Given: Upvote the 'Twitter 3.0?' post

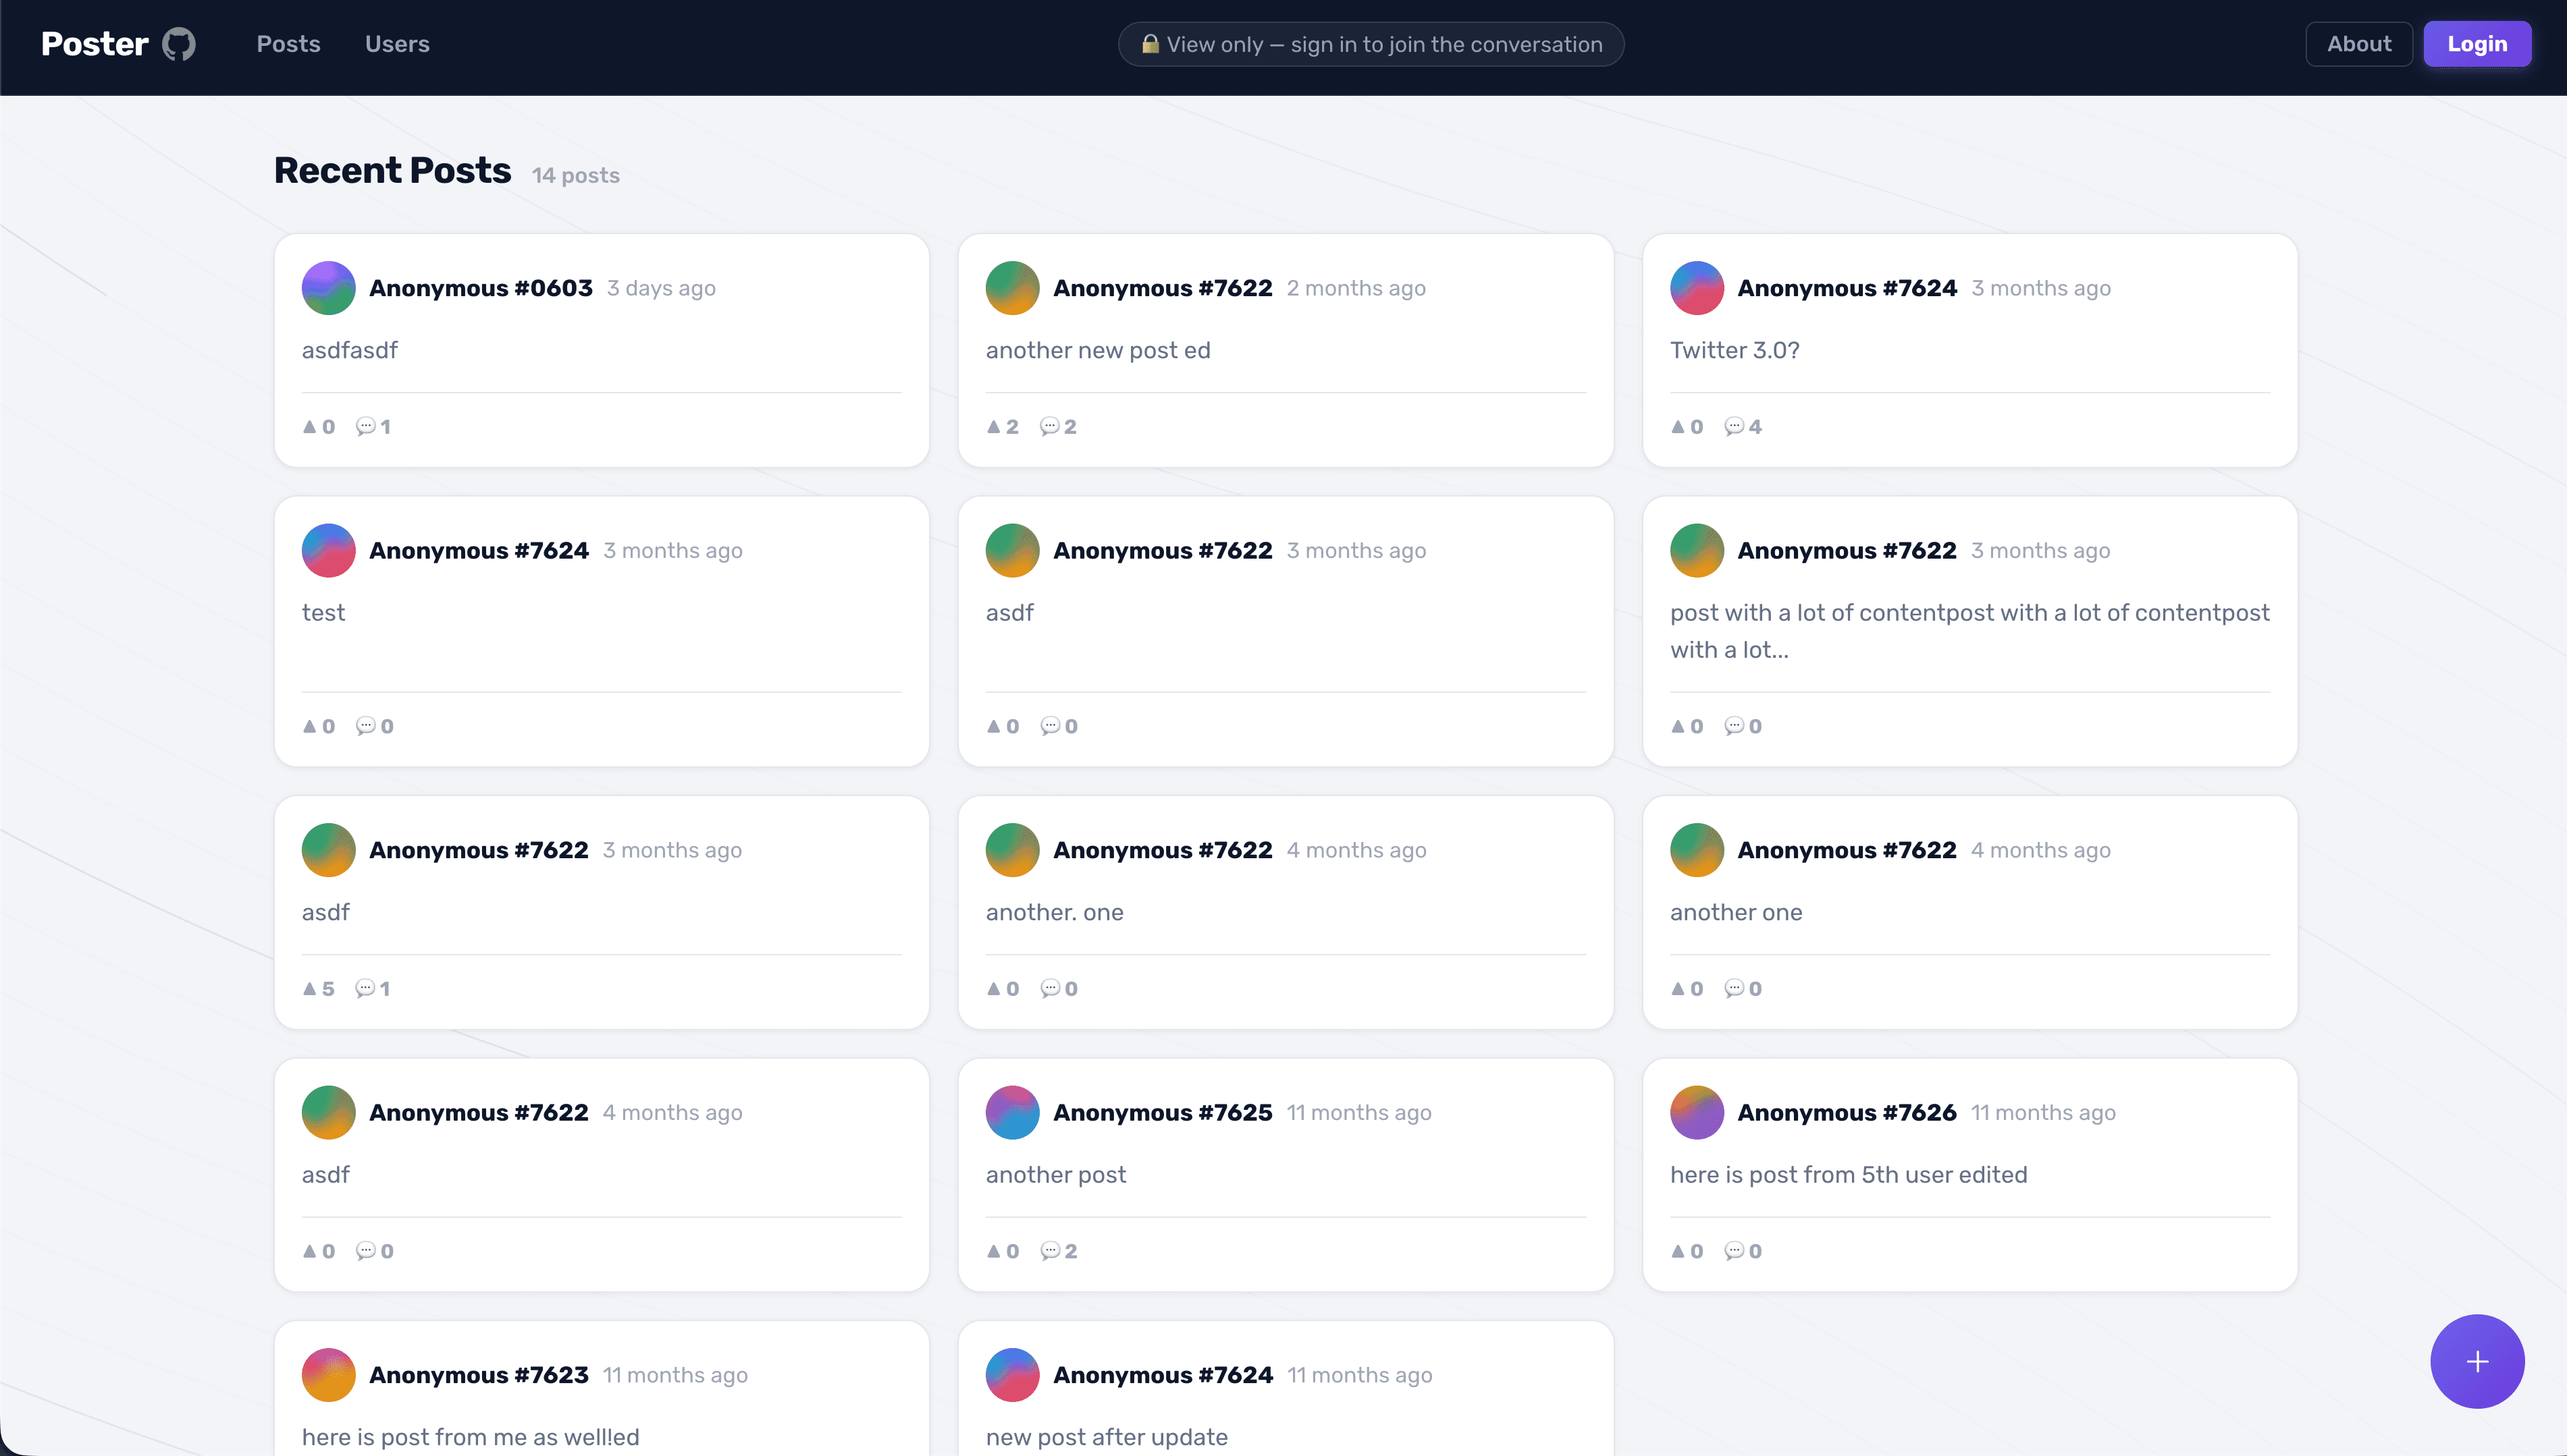Looking at the screenshot, I should (x=1687, y=427).
